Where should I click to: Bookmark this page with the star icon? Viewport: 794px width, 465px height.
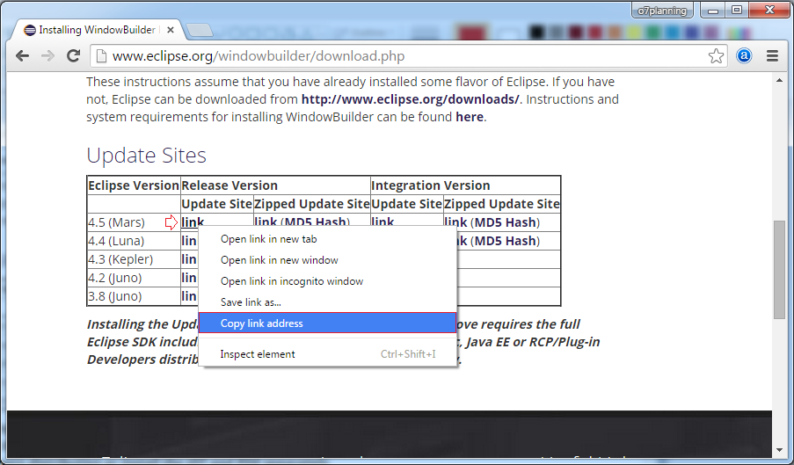[716, 55]
